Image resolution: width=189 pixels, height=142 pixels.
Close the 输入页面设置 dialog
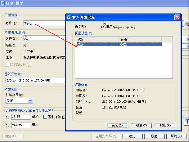[177, 17]
